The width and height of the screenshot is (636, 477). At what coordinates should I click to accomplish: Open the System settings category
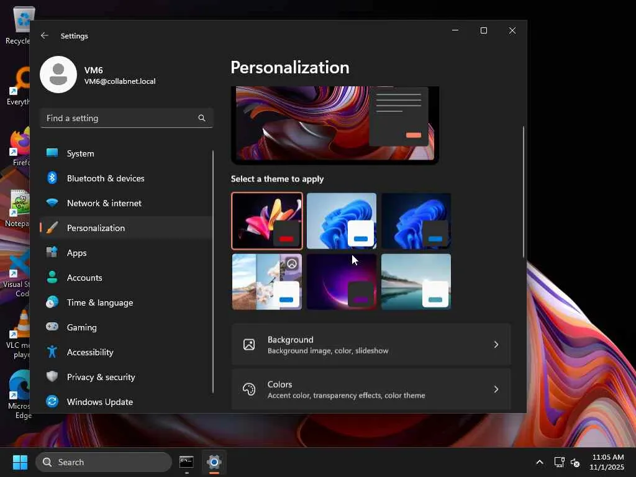pyautogui.click(x=81, y=153)
